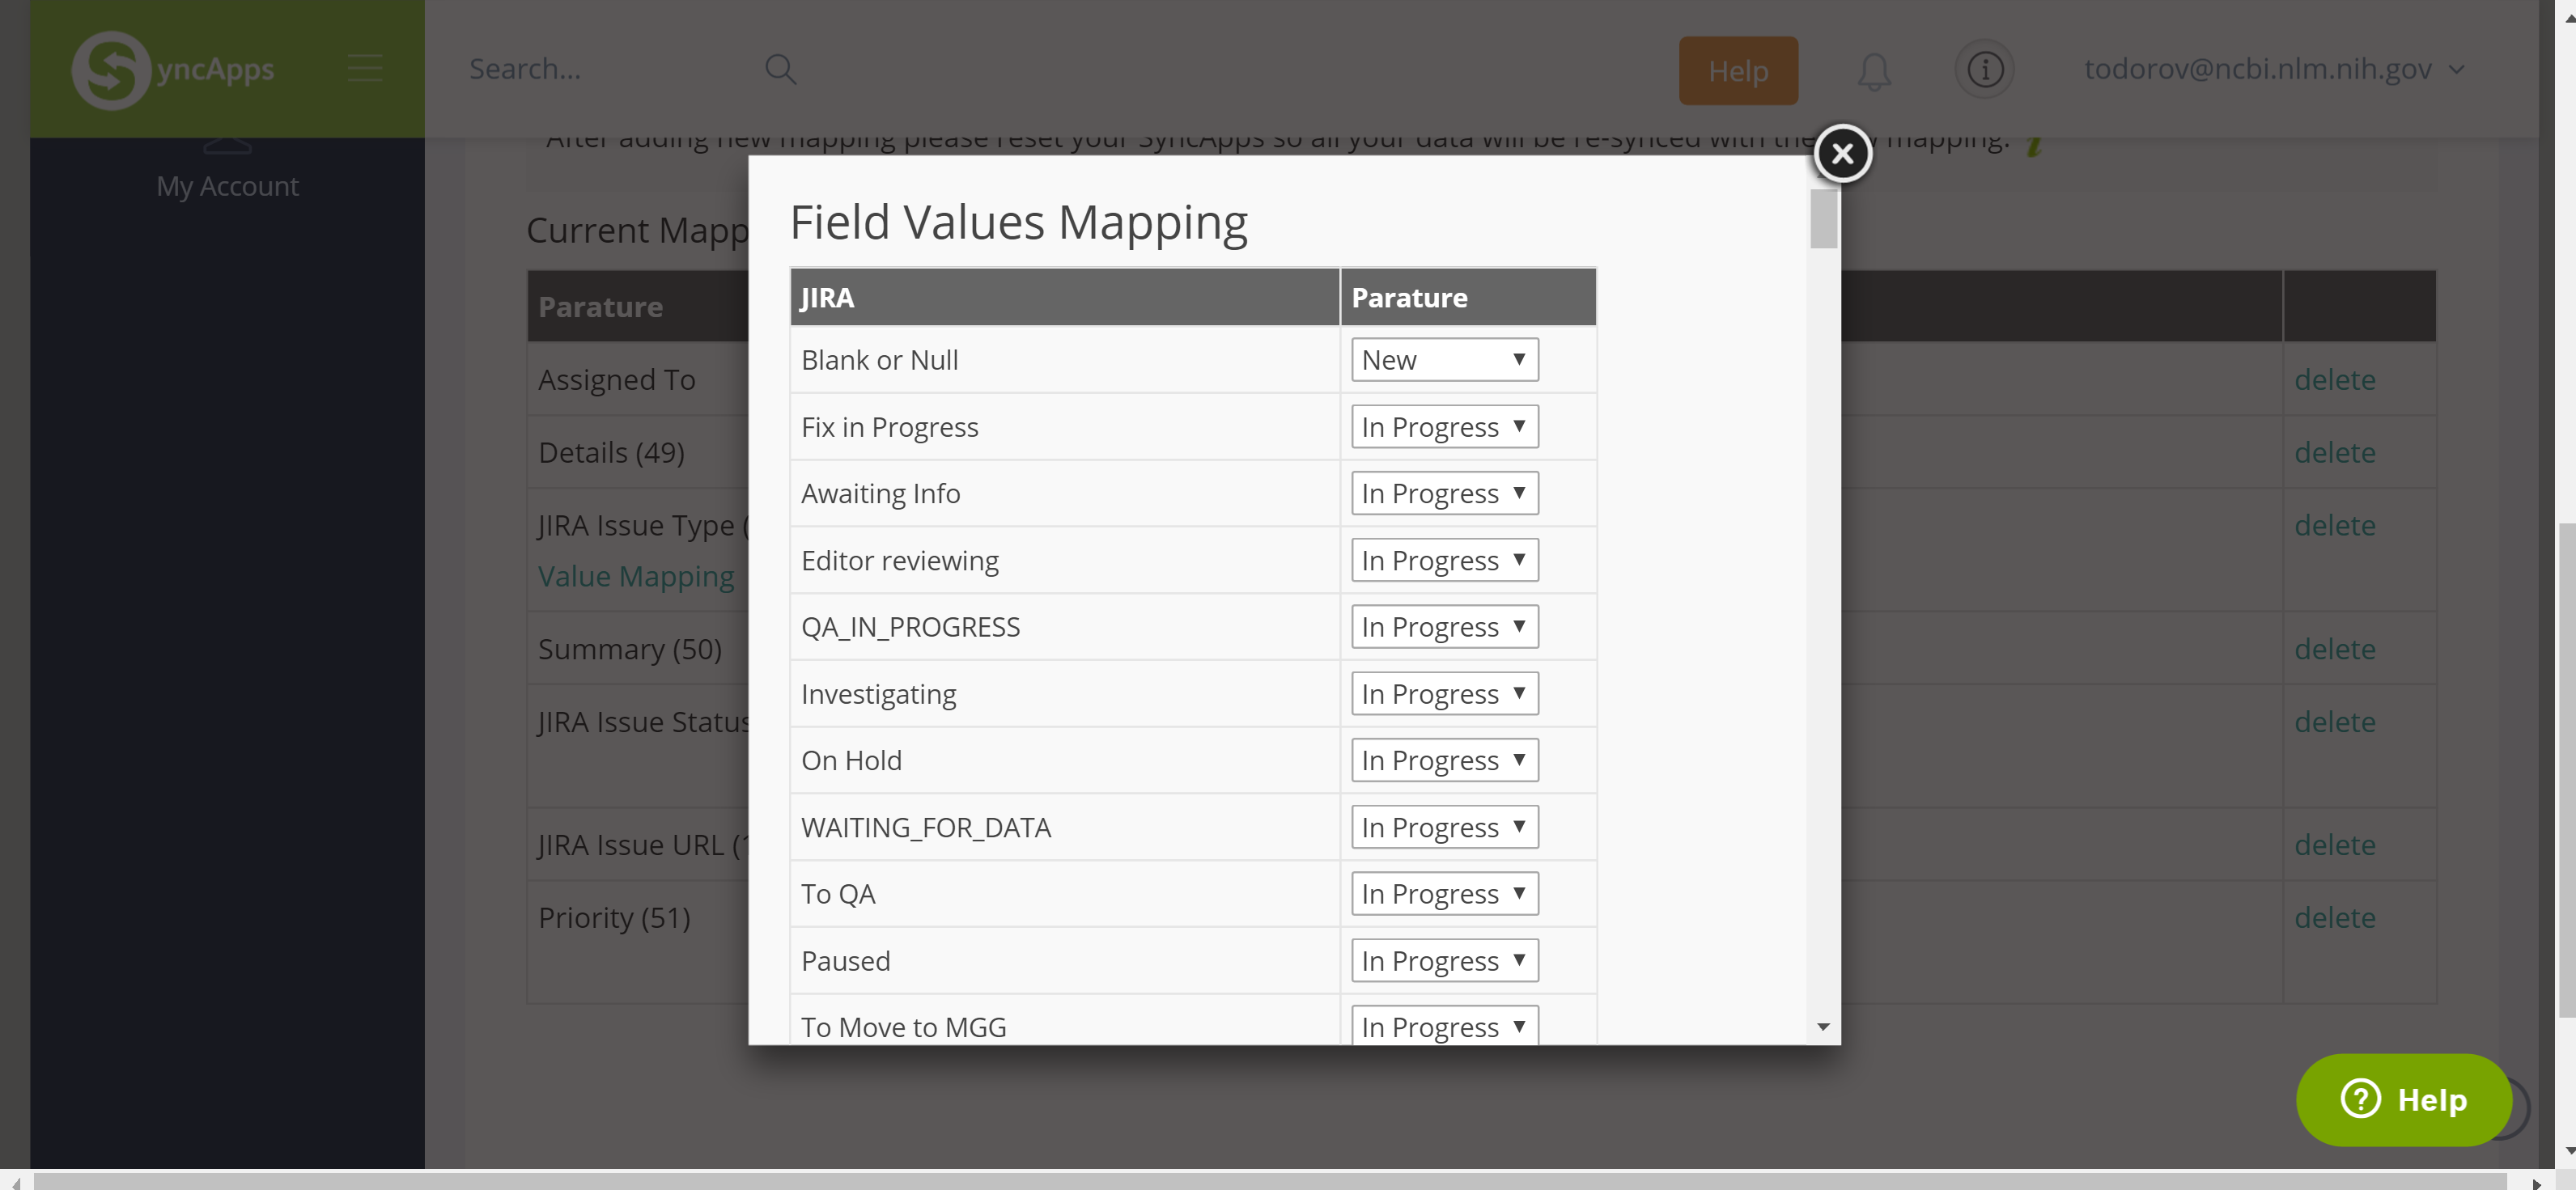
Task: Click the orange Help button in header
Action: pyautogui.click(x=1738, y=70)
